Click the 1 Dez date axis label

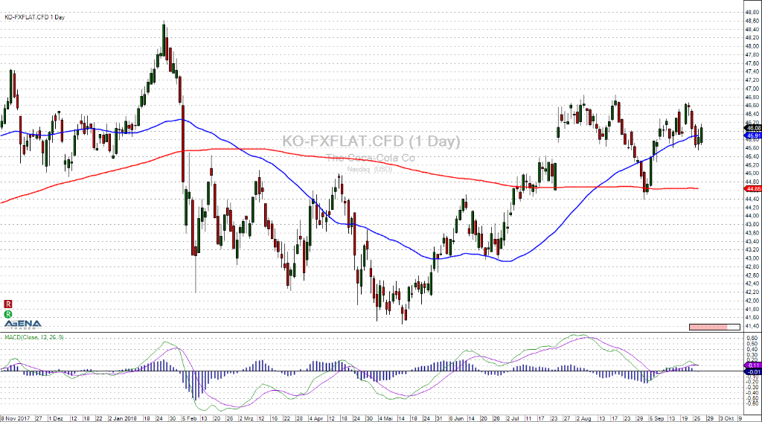57,418
